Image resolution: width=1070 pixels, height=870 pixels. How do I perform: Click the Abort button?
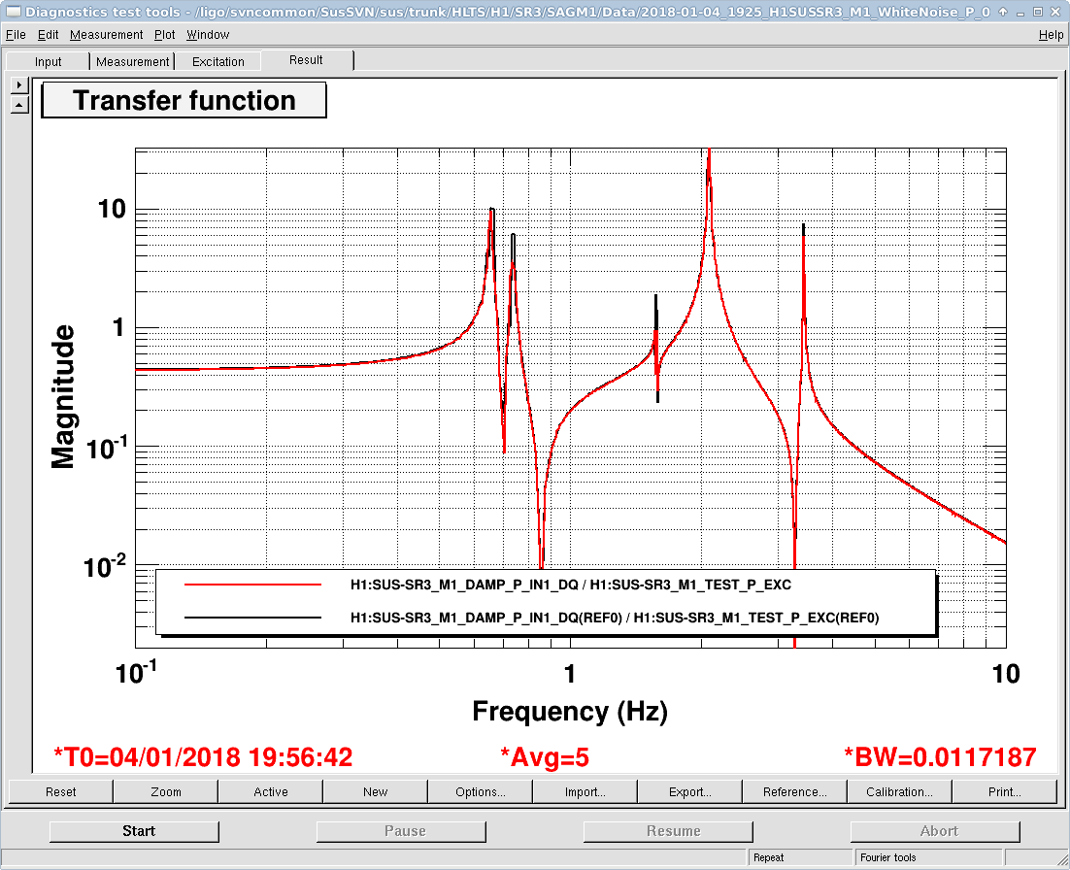tap(935, 831)
